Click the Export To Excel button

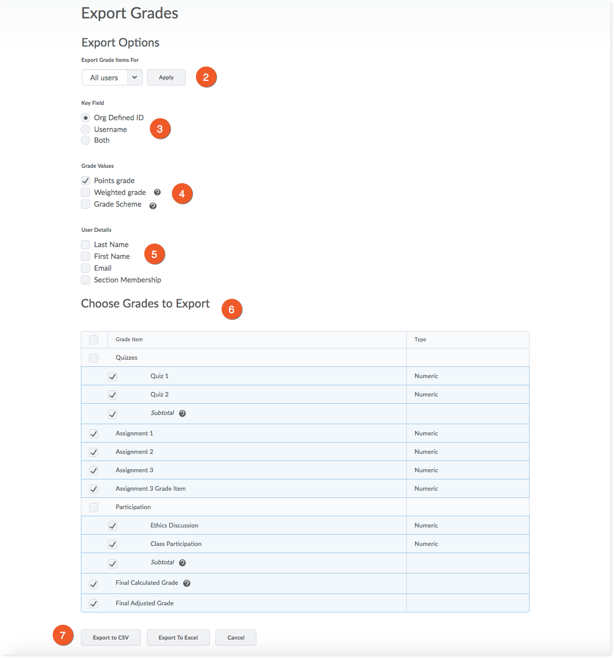pyautogui.click(x=178, y=638)
